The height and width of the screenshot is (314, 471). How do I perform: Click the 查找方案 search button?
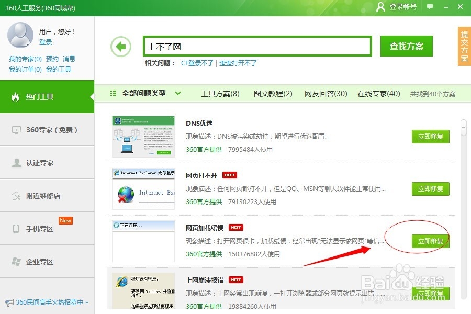(x=407, y=46)
